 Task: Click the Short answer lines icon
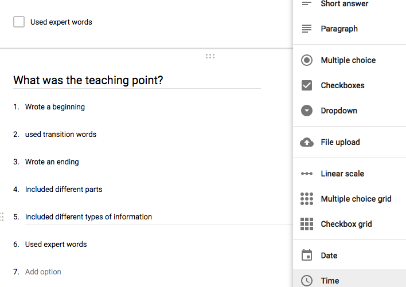[x=307, y=4]
